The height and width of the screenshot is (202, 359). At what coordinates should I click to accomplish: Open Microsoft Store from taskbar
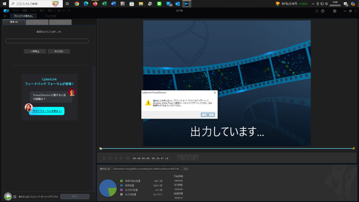131,4
